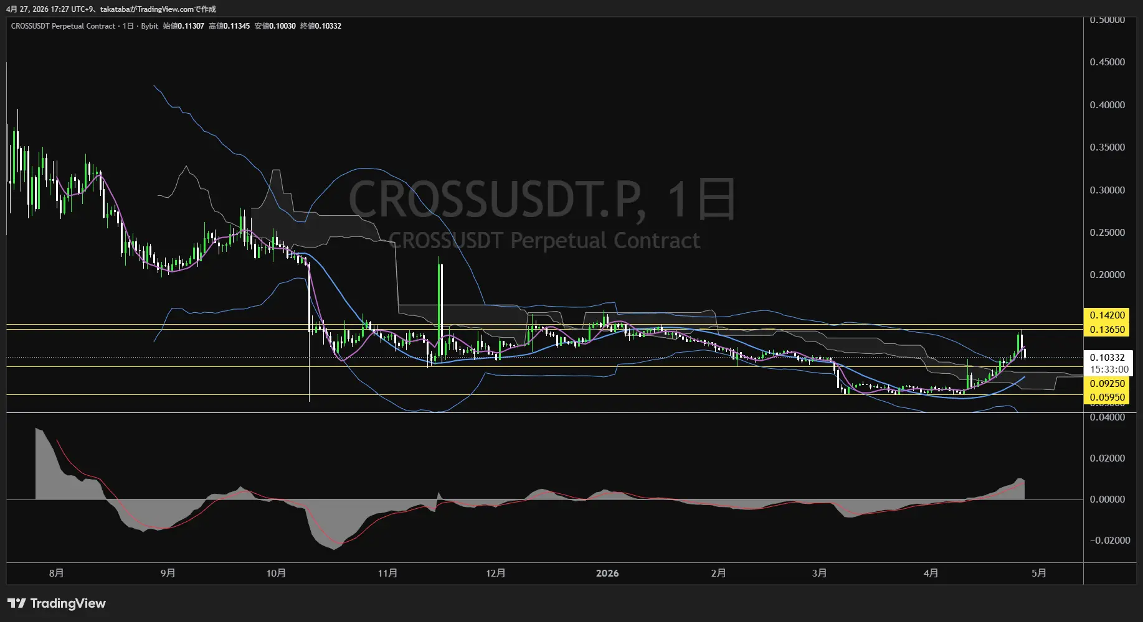Click the 0.09250 yellow price label
The image size is (1143, 622).
[x=1107, y=384]
